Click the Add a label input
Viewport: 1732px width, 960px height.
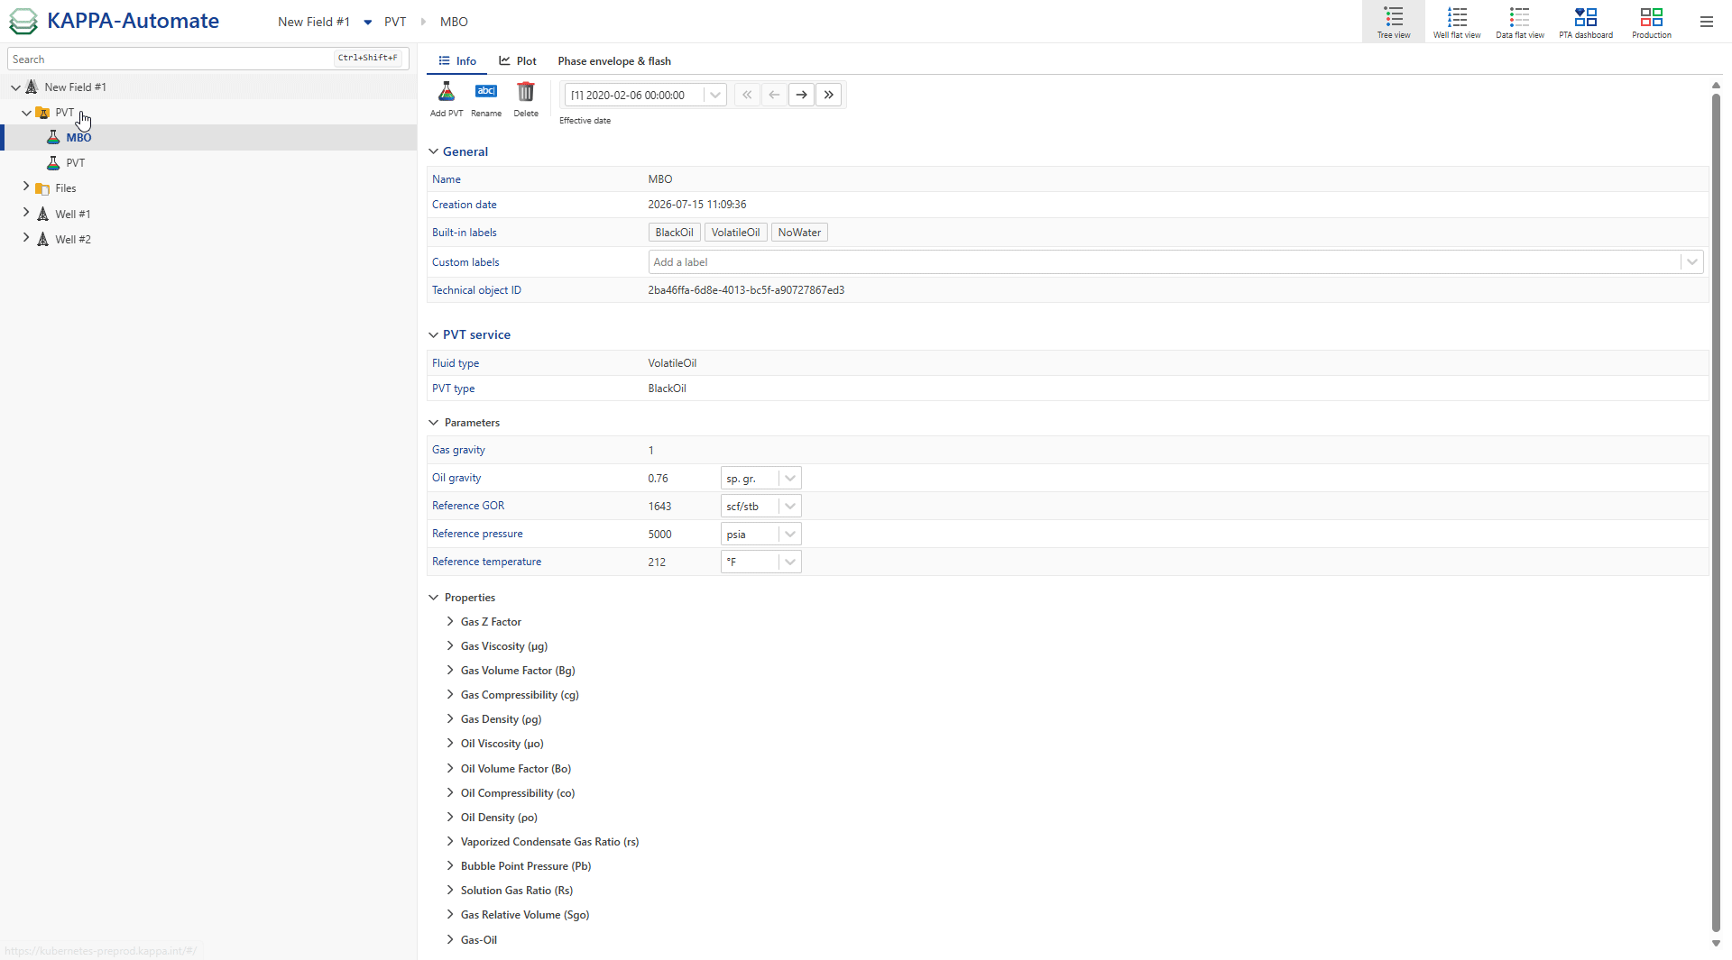pyautogui.click(x=1164, y=262)
